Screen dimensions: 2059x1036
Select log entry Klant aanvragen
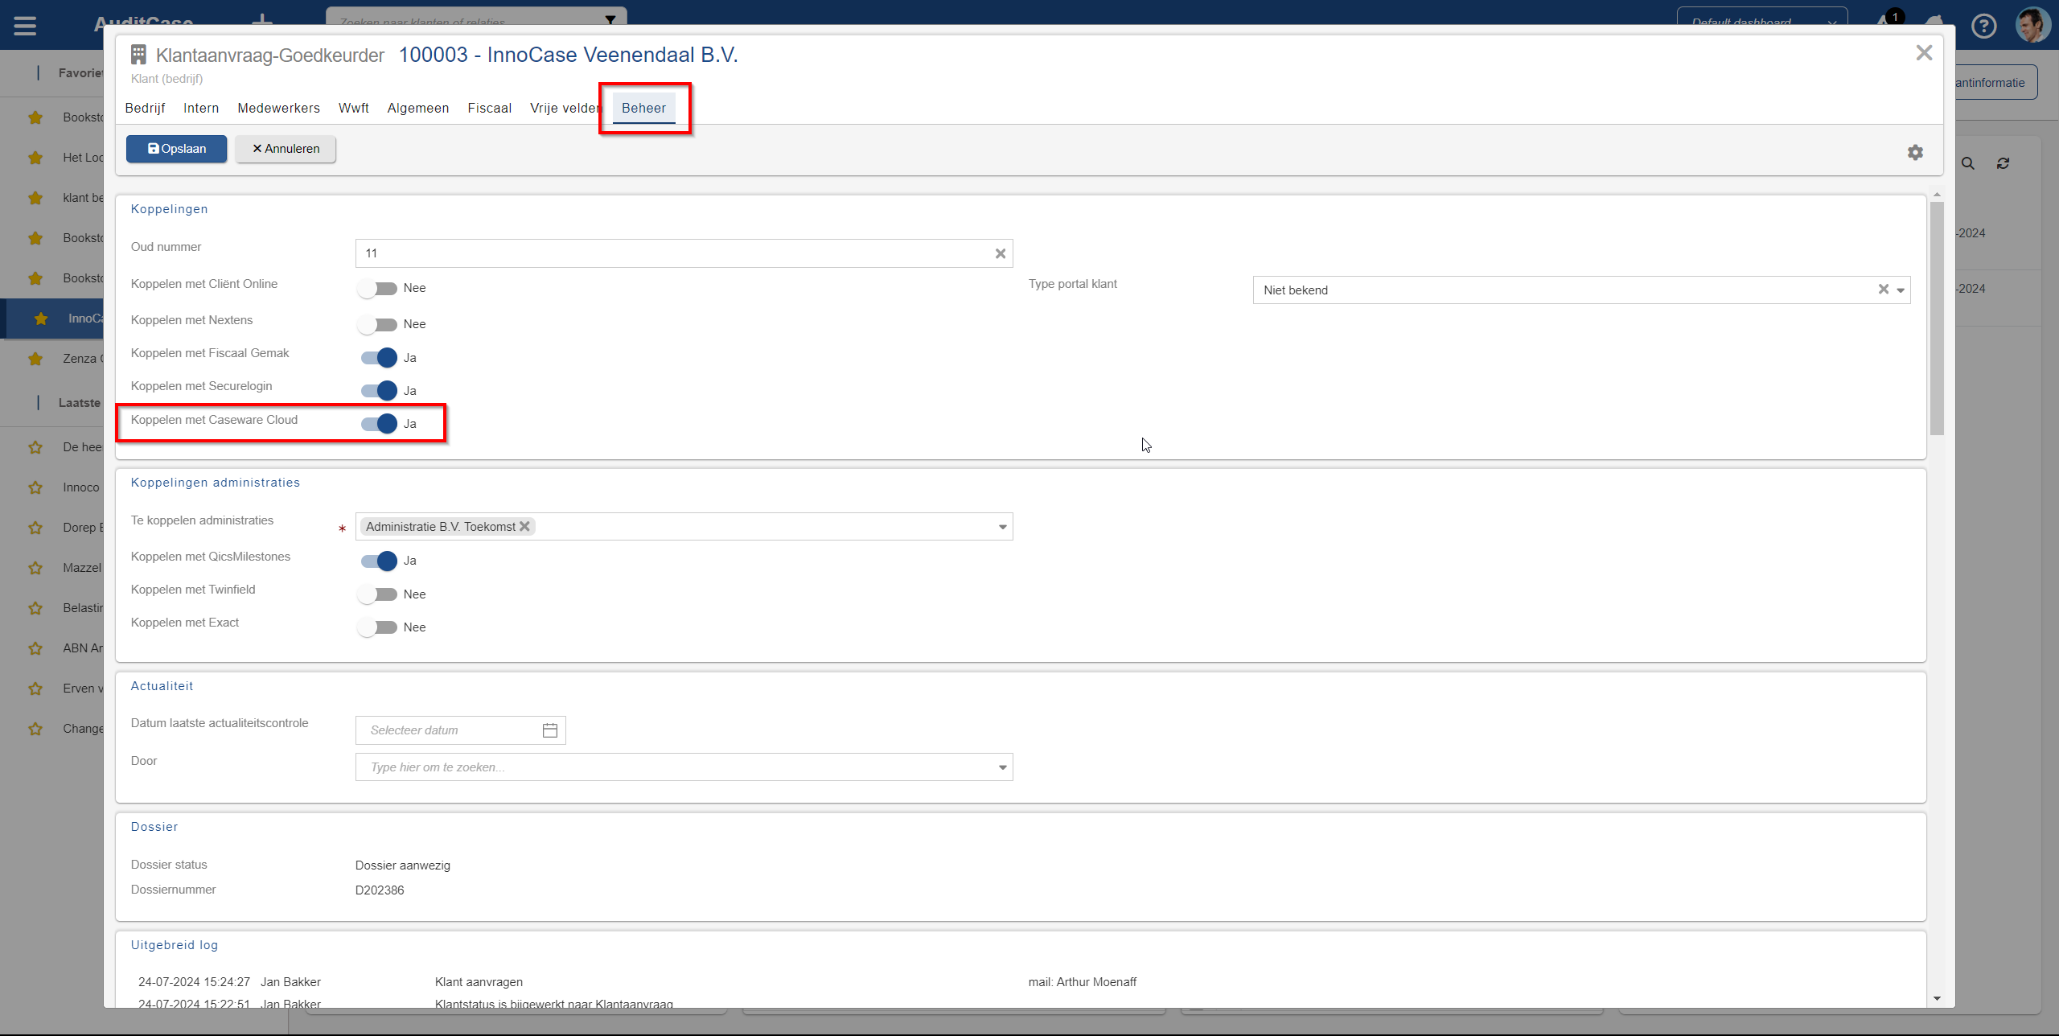click(479, 982)
